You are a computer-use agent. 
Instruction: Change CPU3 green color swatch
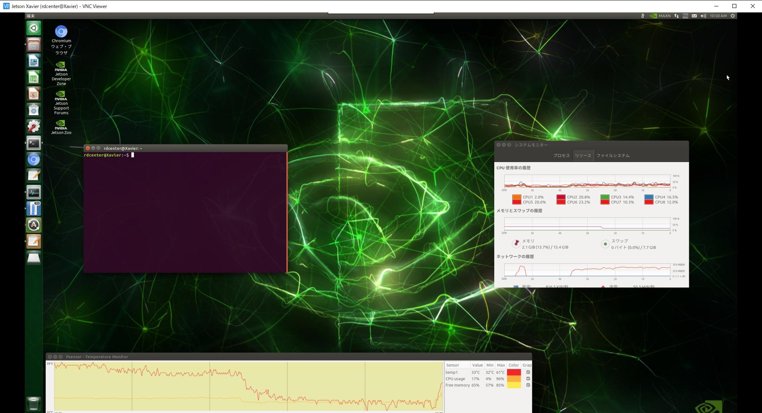[605, 197]
